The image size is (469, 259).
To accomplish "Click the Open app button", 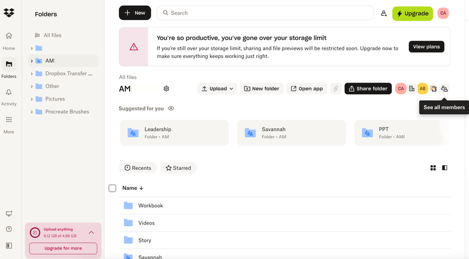I will click(307, 88).
